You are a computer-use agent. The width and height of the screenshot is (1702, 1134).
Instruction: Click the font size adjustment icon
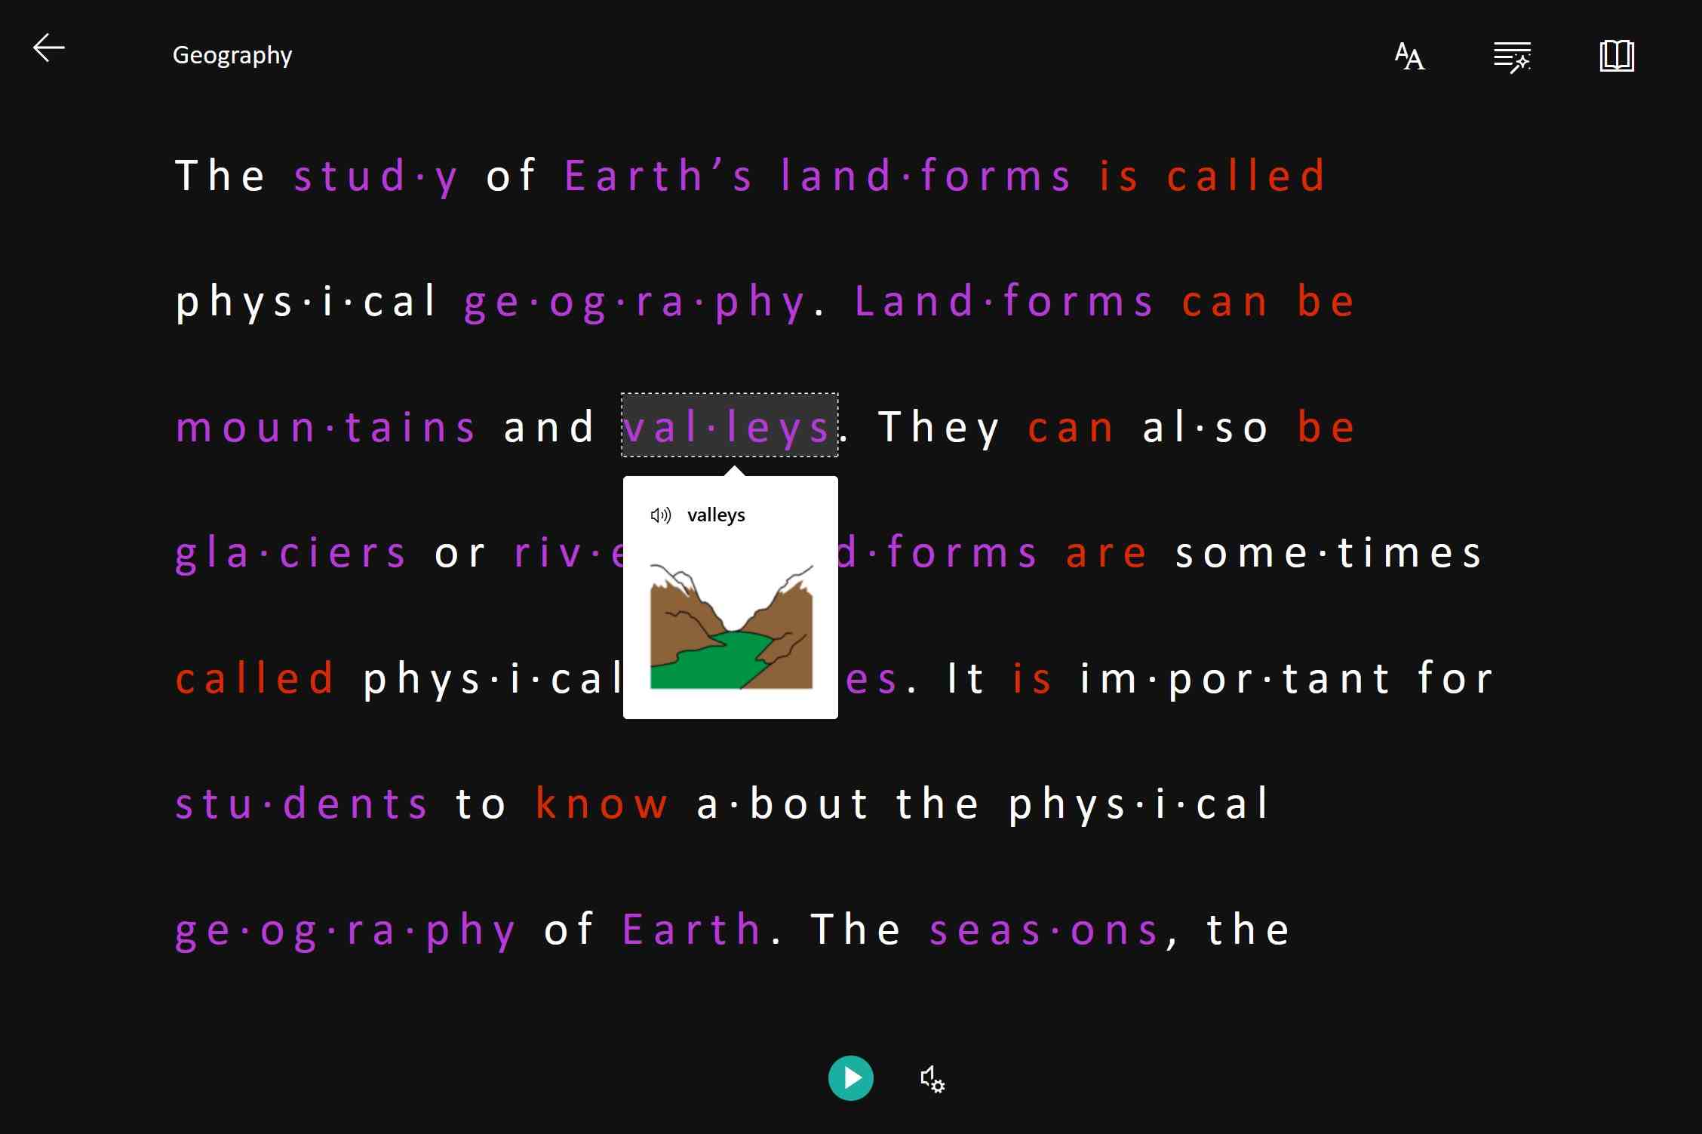click(1409, 54)
